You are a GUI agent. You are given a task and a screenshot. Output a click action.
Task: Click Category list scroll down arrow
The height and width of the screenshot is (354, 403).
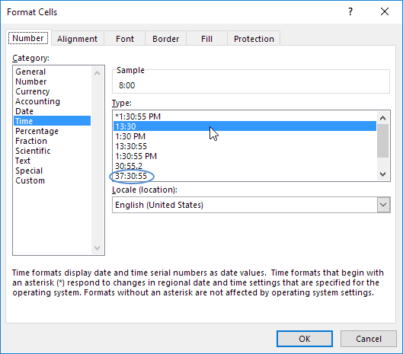[98, 248]
